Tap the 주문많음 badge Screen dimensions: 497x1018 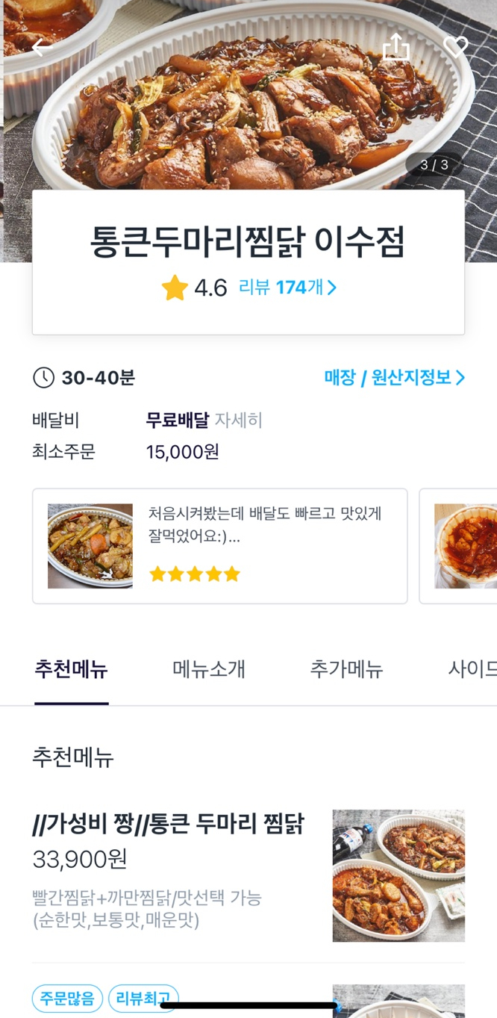[x=67, y=998]
